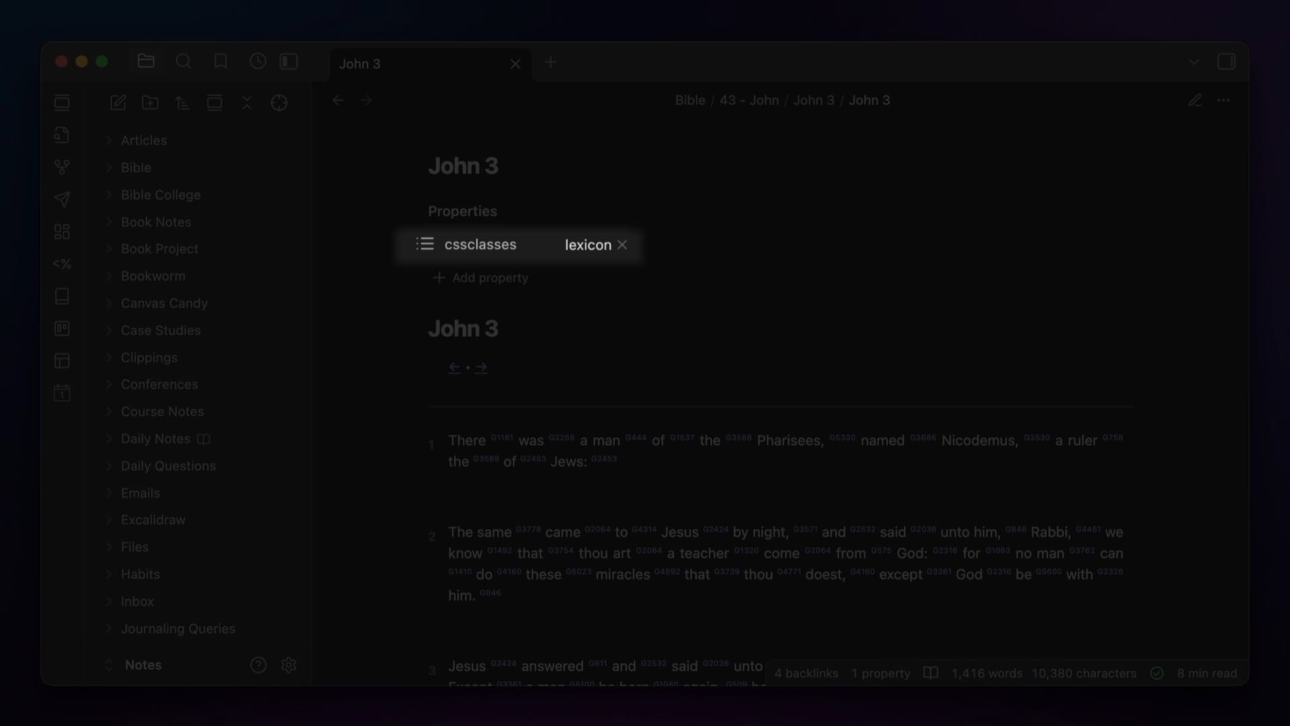Open the Kanban board ribbon icon
The height and width of the screenshot is (726, 1290).
coord(62,329)
